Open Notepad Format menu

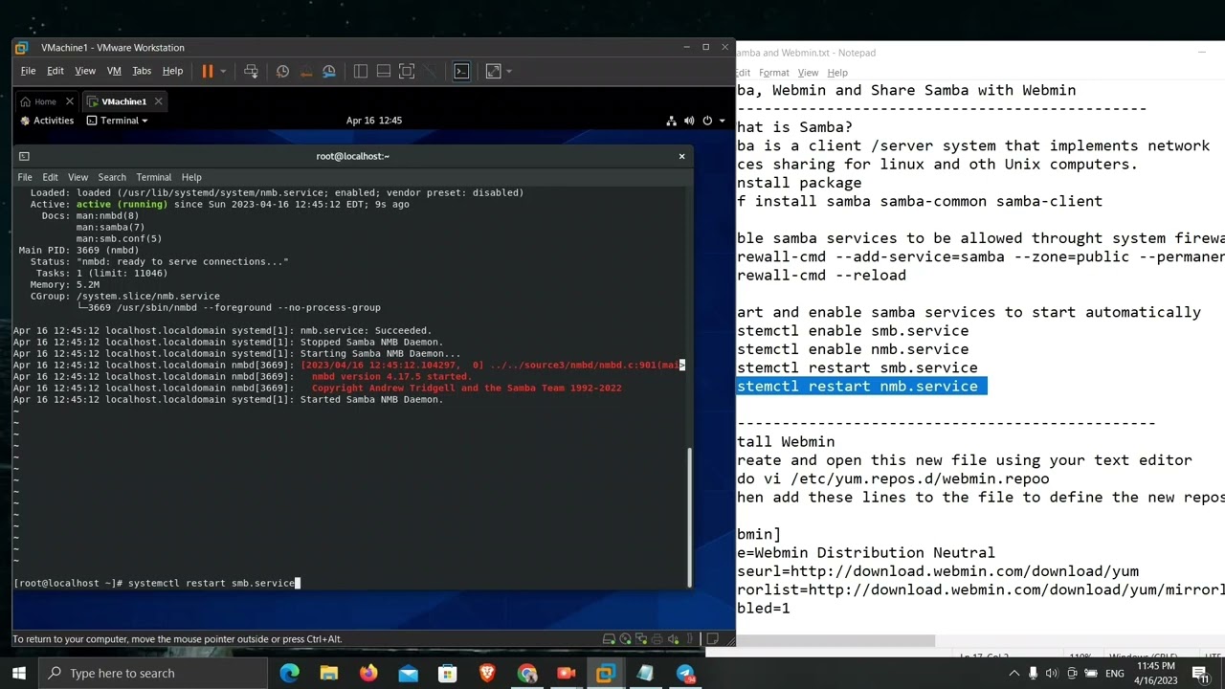coord(773,73)
